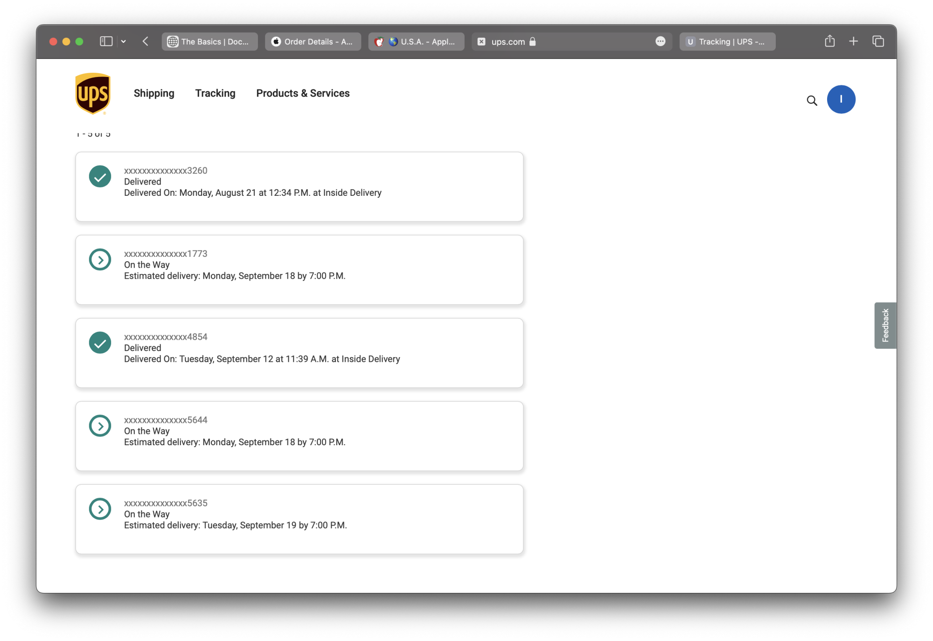This screenshot has width=933, height=641.
Task: Click the Safari share icon
Action: point(829,41)
